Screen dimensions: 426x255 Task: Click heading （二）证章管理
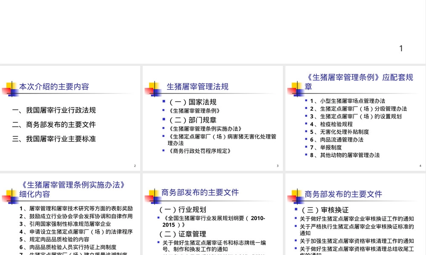tap(182, 234)
